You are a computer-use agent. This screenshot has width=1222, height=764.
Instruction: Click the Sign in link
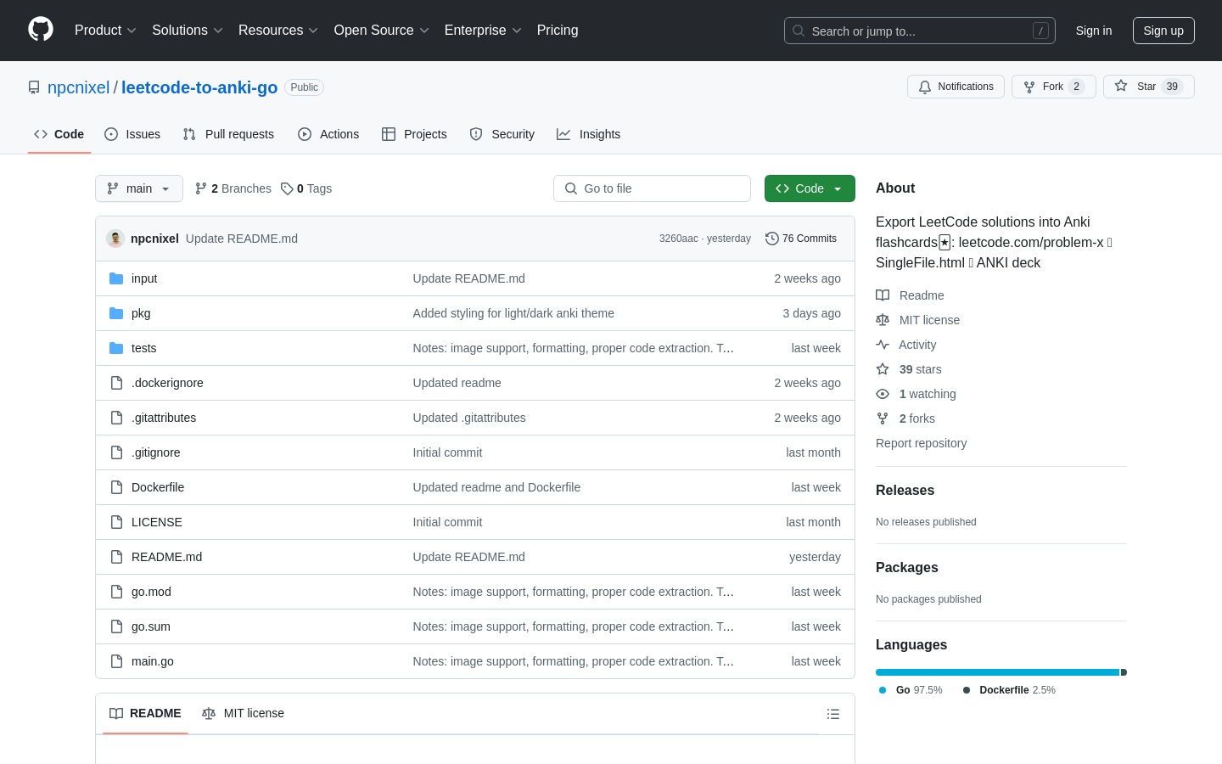1094,31
